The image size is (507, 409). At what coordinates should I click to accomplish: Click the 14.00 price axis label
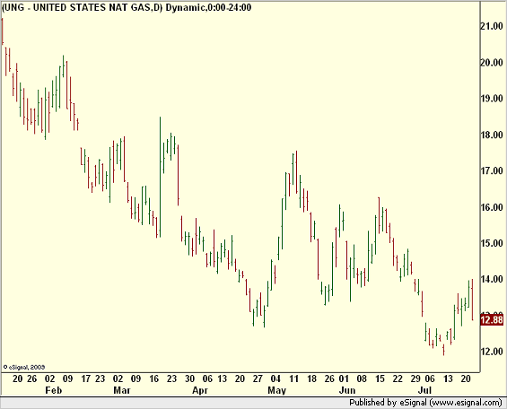pos(492,279)
